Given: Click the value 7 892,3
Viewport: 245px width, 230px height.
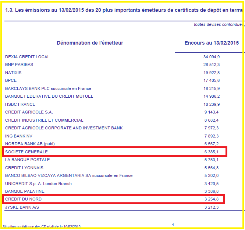Looking at the screenshot, I should [212, 136].
